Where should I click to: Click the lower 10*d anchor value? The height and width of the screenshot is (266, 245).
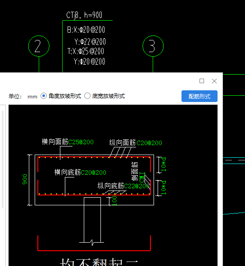[163, 188]
